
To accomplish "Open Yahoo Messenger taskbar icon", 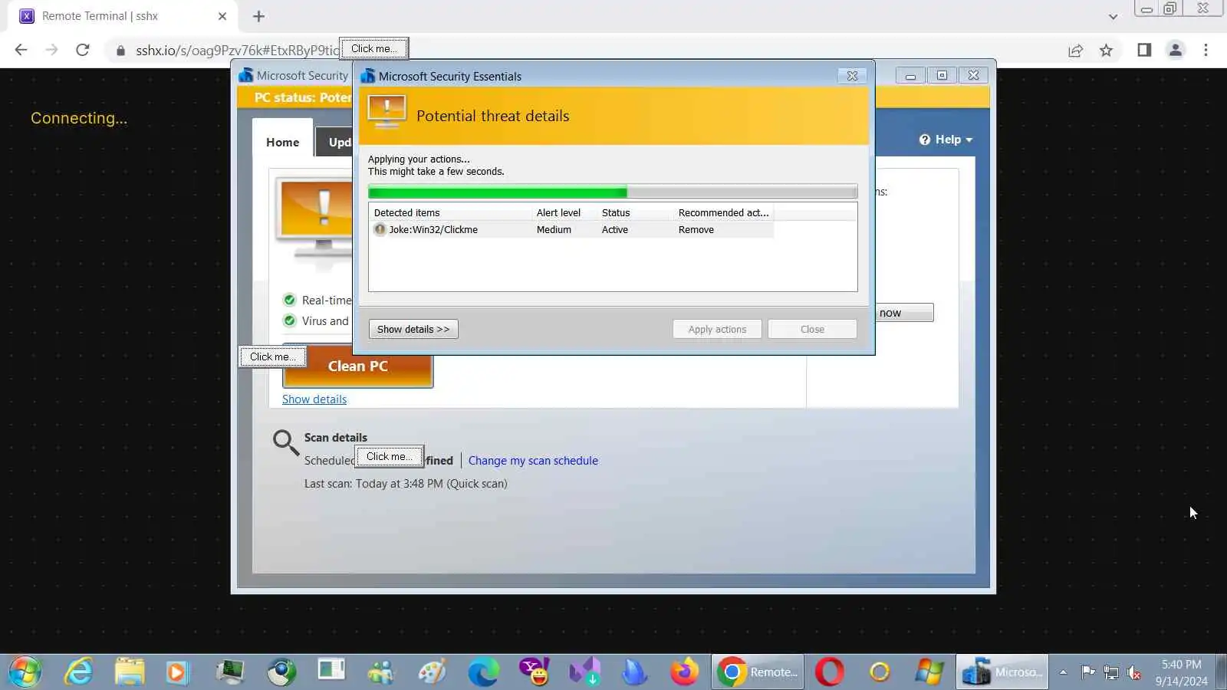I will [535, 672].
